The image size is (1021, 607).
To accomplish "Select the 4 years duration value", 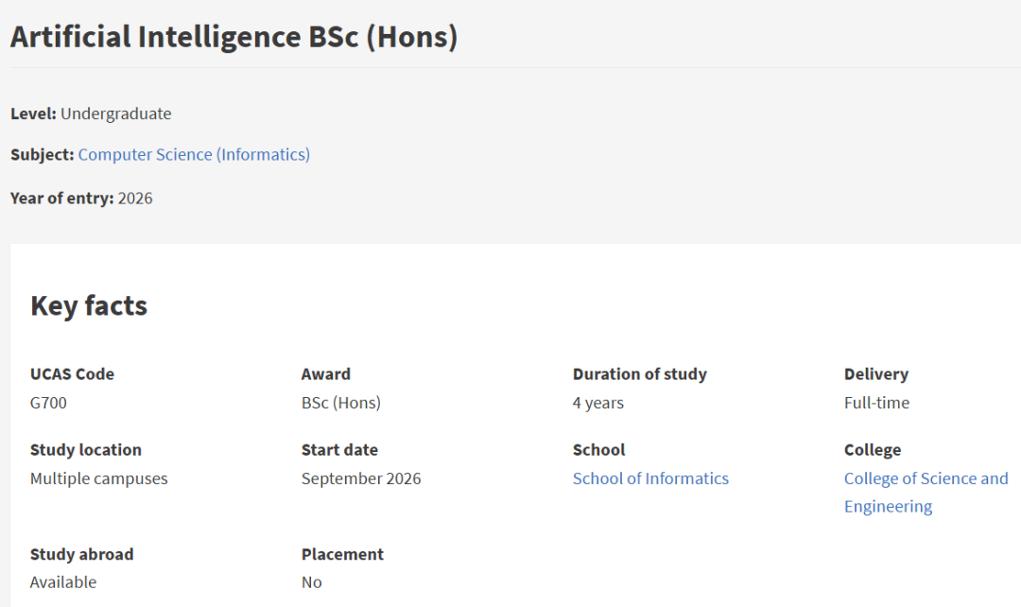I will click(597, 403).
